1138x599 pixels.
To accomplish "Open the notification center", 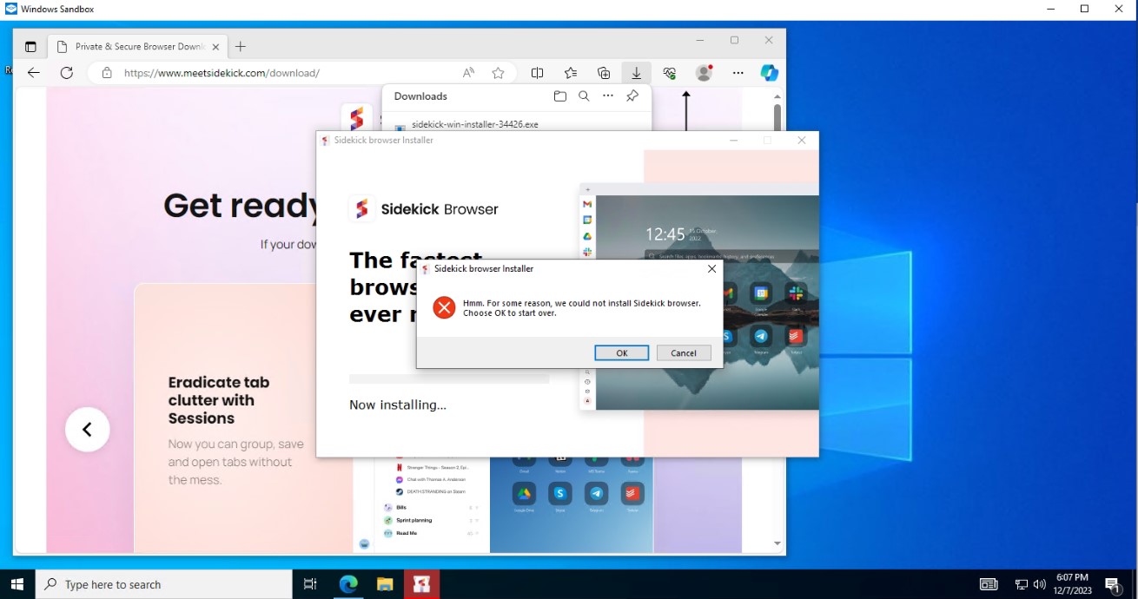I will (x=1112, y=584).
